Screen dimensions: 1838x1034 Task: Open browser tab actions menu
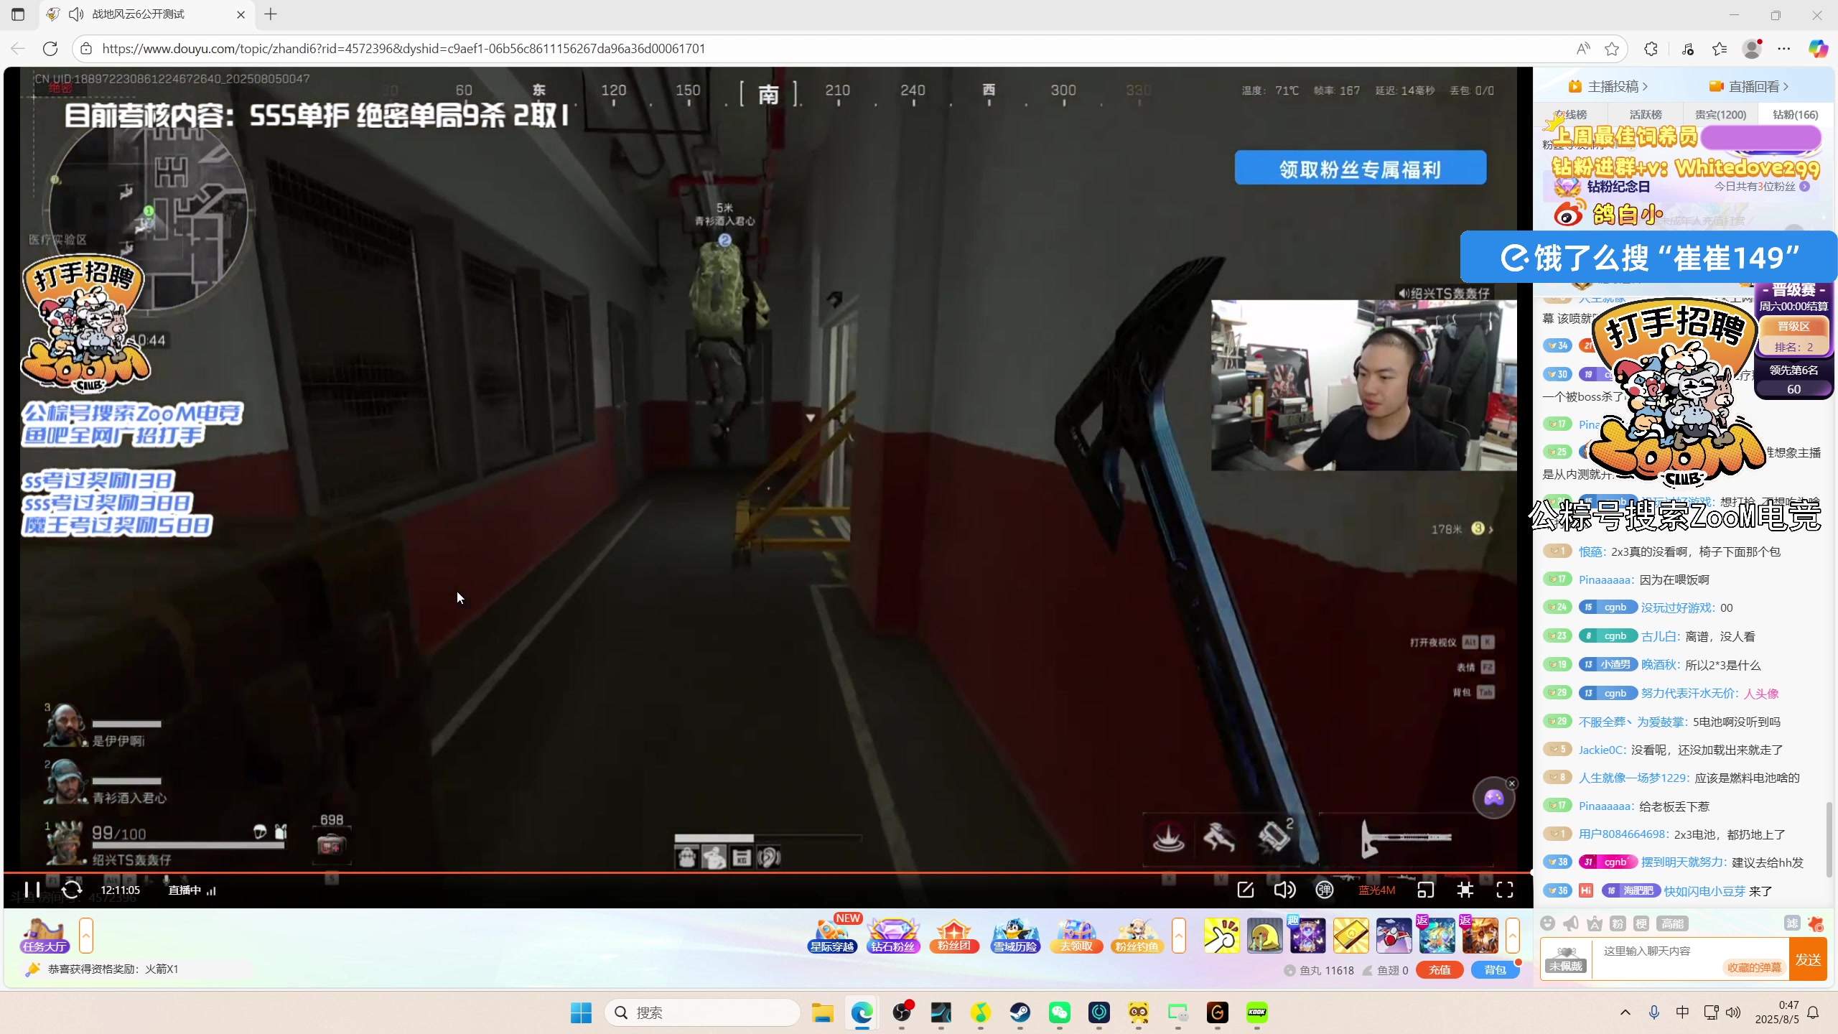point(18,14)
